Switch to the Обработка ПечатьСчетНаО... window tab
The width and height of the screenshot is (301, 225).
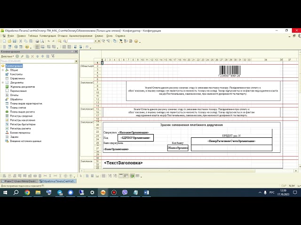(57, 181)
